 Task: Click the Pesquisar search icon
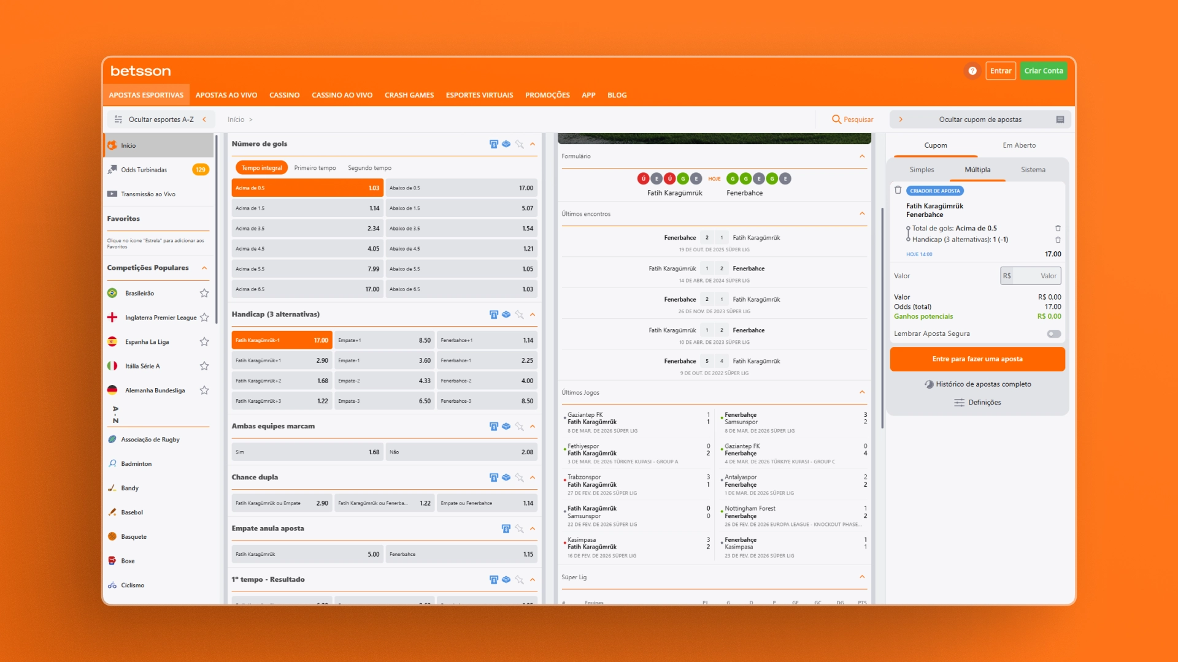836,120
